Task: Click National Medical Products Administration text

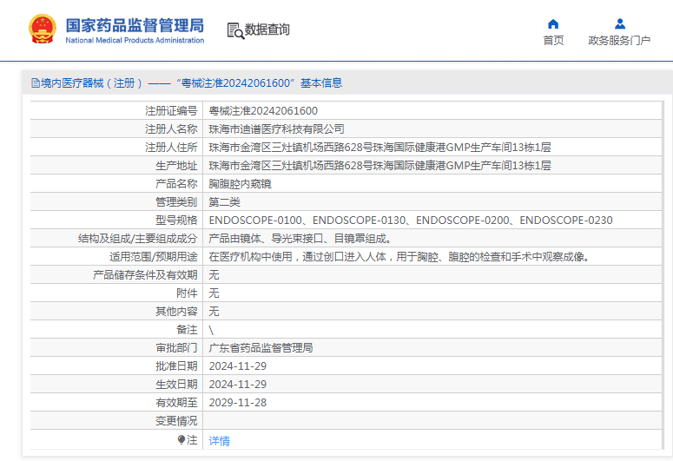Action: coord(135,40)
